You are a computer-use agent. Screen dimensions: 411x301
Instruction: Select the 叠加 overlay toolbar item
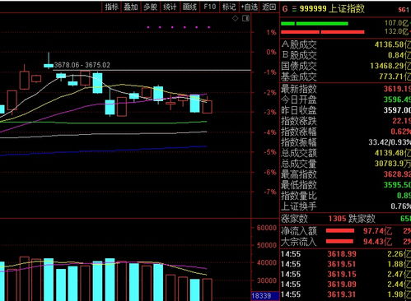[x=131, y=7]
